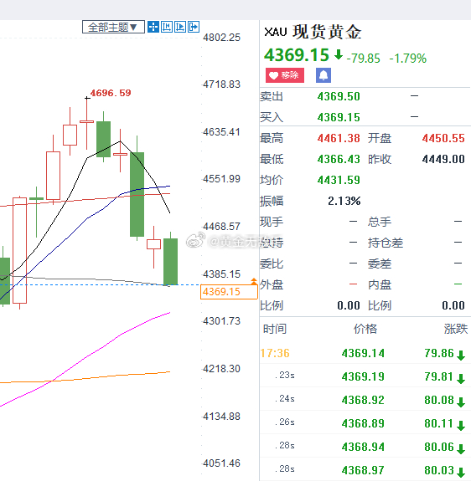
Task: Click tick price 4368.94
Action: pos(363,447)
